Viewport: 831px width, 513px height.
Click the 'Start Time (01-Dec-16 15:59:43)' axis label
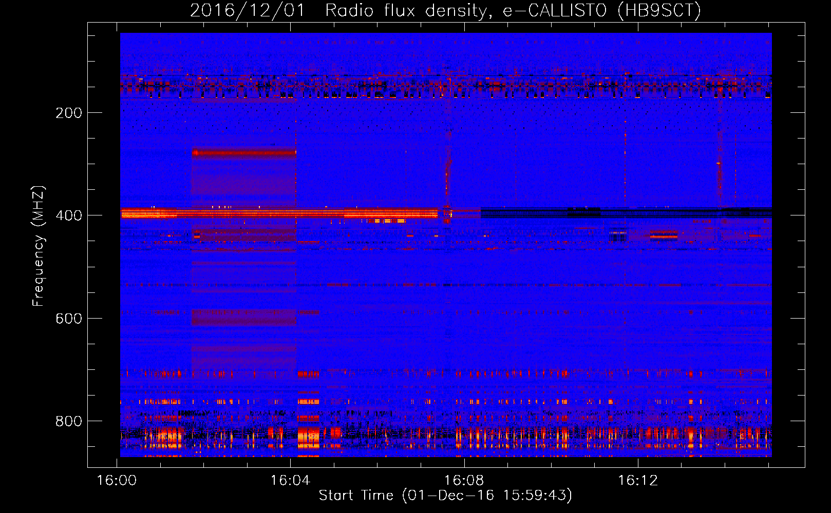pyautogui.click(x=445, y=496)
